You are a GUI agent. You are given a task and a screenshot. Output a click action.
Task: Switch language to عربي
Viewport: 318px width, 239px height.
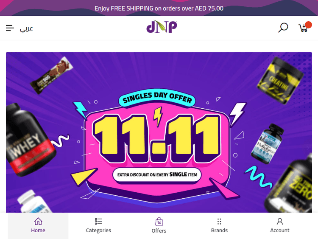[x=26, y=28]
